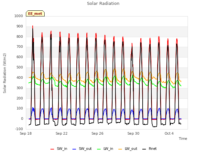207x155 pixels.
Task: Click the 500 y-axis tick label
Action: [x=20, y=67]
